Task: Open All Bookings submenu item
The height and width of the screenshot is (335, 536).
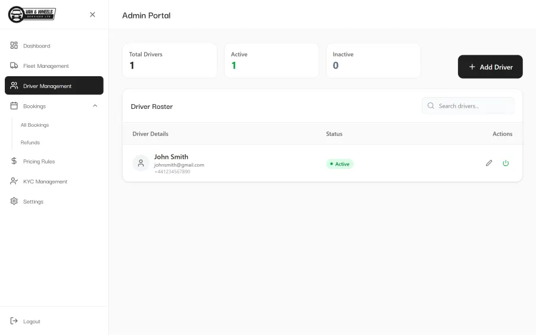Action: pyautogui.click(x=35, y=125)
